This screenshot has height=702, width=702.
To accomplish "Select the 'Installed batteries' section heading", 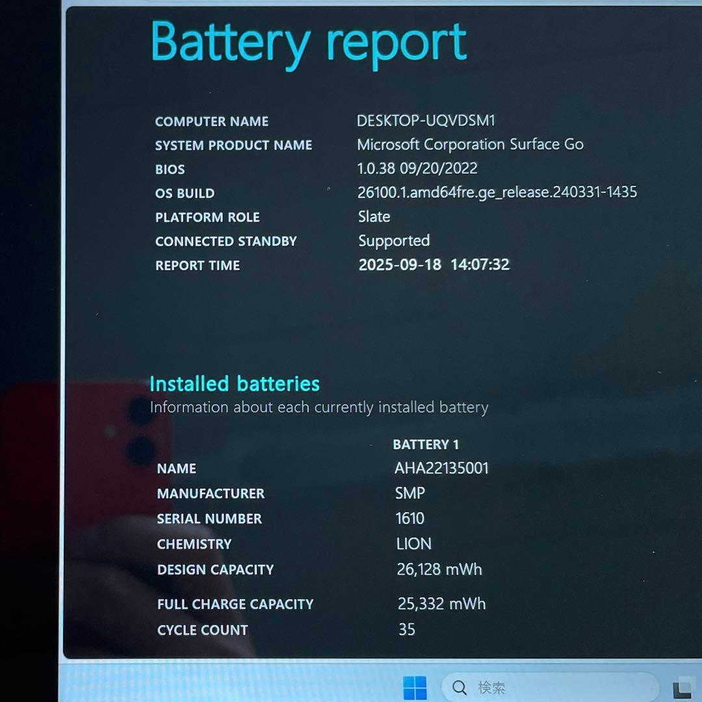I will [235, 384].
